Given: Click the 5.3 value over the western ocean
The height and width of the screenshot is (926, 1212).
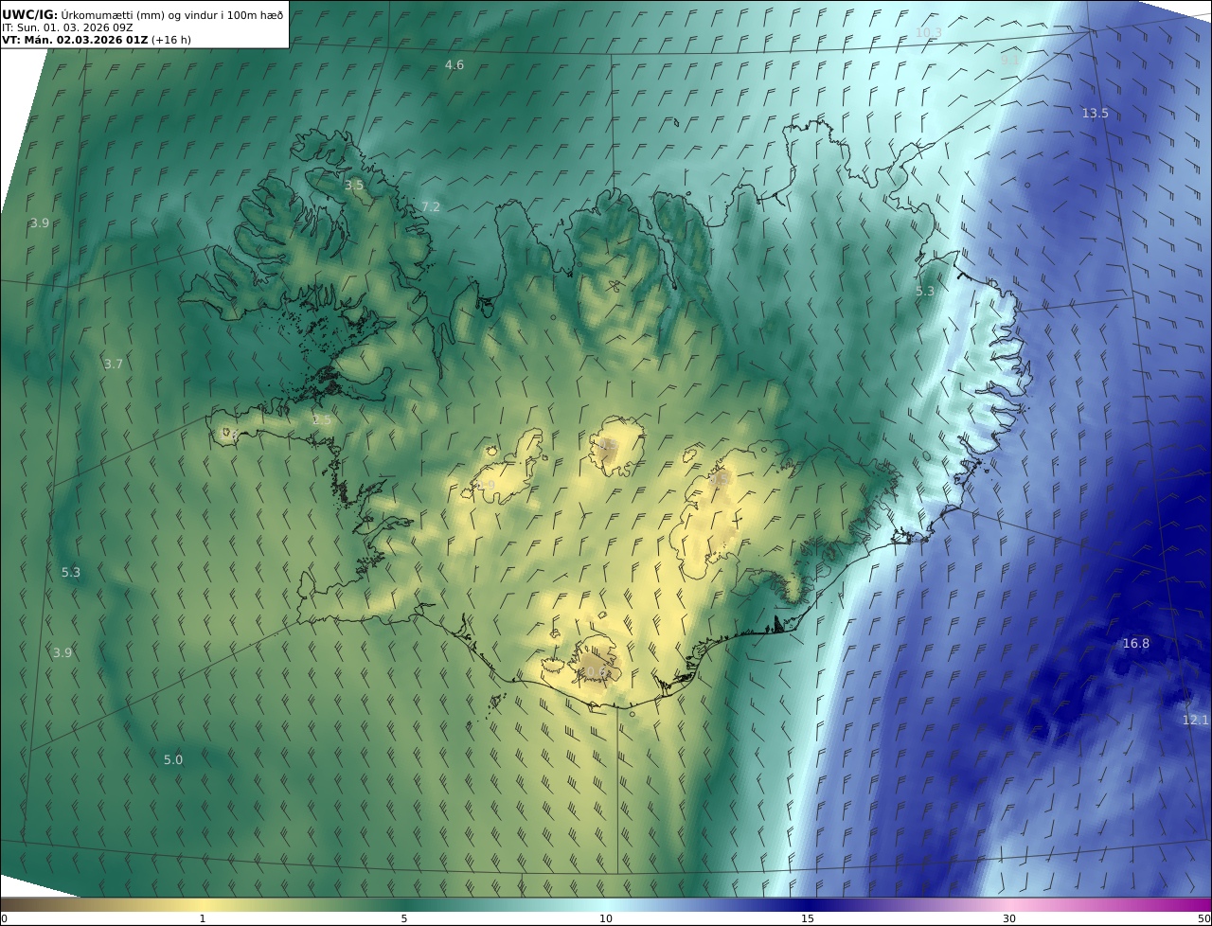Looking at the screenshot, I should click(71, 572).
